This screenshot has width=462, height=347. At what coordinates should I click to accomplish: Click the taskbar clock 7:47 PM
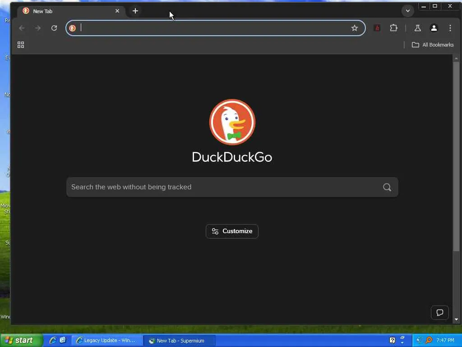(x=445, y=340)
